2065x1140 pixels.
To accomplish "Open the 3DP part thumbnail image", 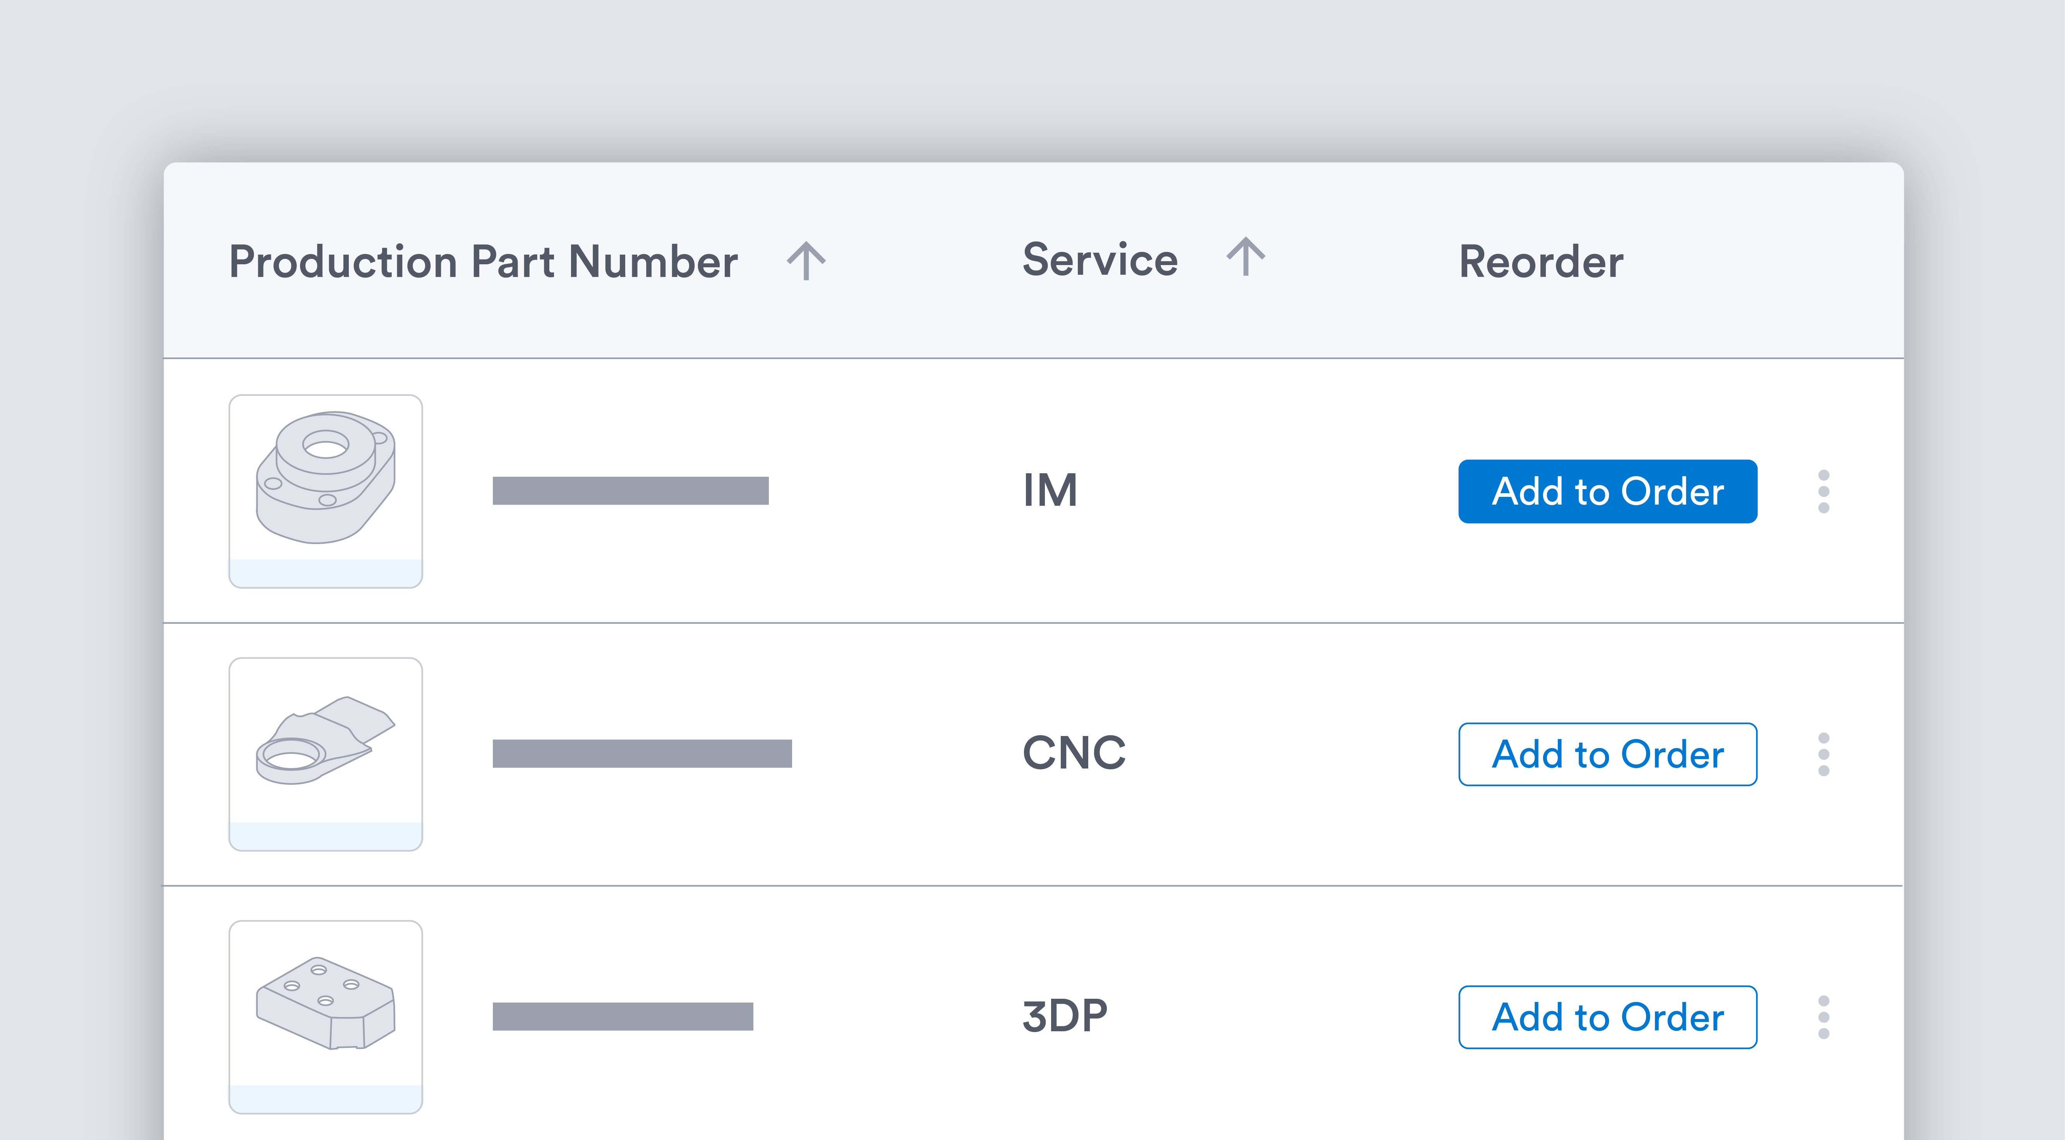I will click(326, 1016).
